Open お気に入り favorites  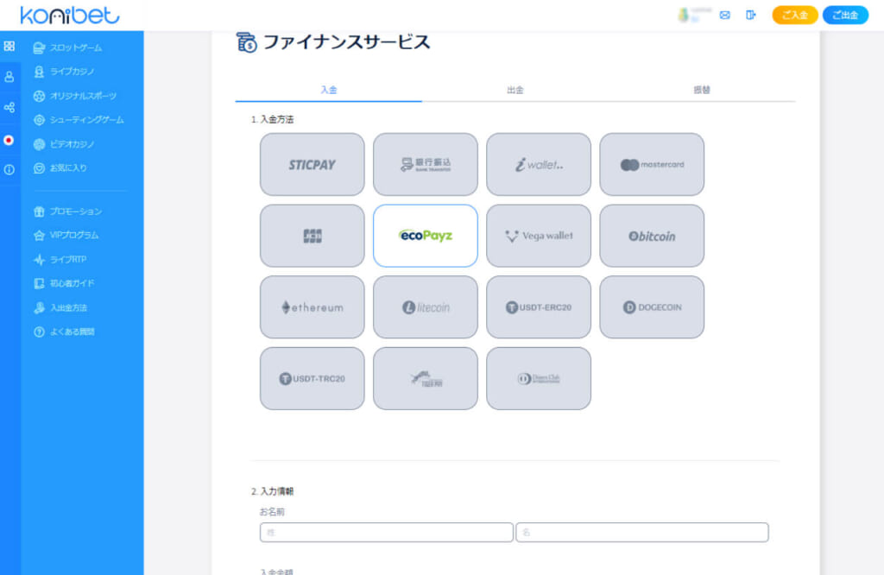60,168
